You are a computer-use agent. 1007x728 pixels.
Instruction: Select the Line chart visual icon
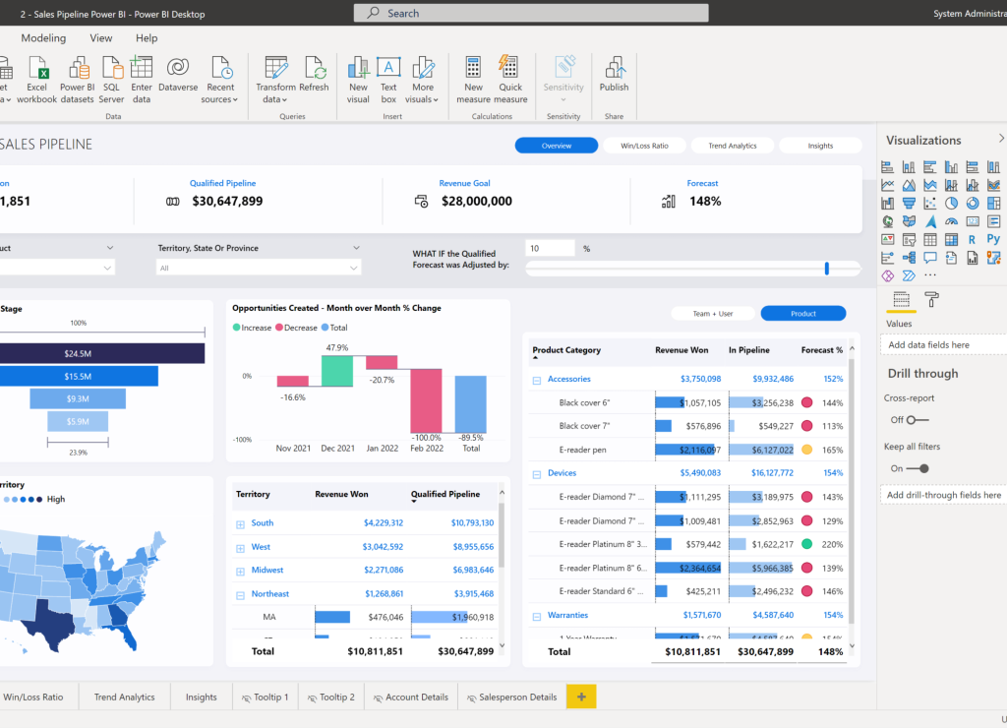tap(888, 186)
